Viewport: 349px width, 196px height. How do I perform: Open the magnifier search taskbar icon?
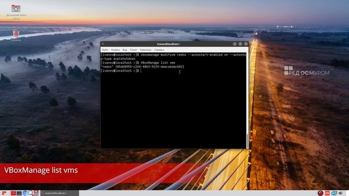click(x=31, y=193)
